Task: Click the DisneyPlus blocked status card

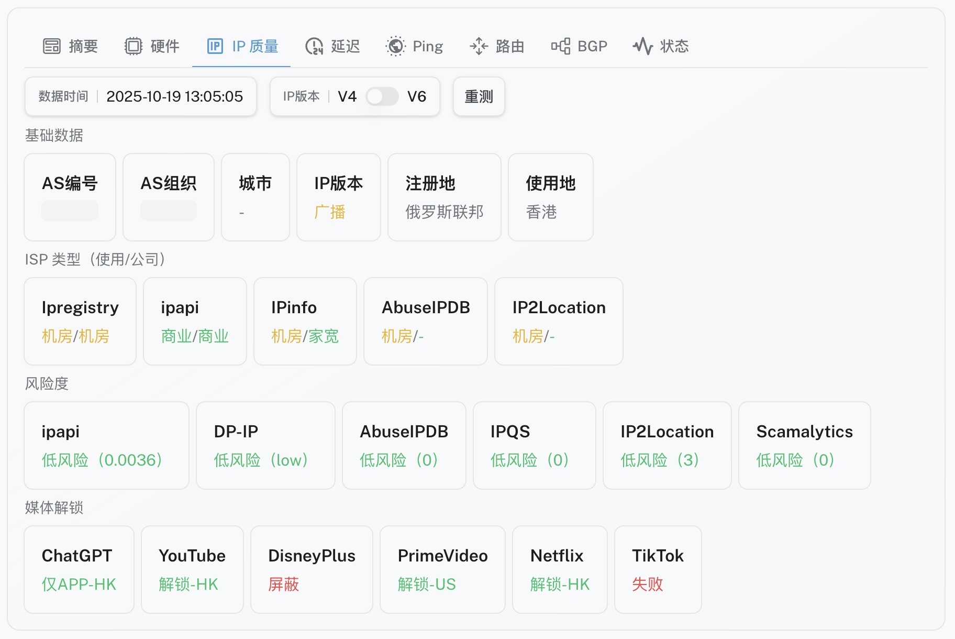Action: (x=312, y=569)
